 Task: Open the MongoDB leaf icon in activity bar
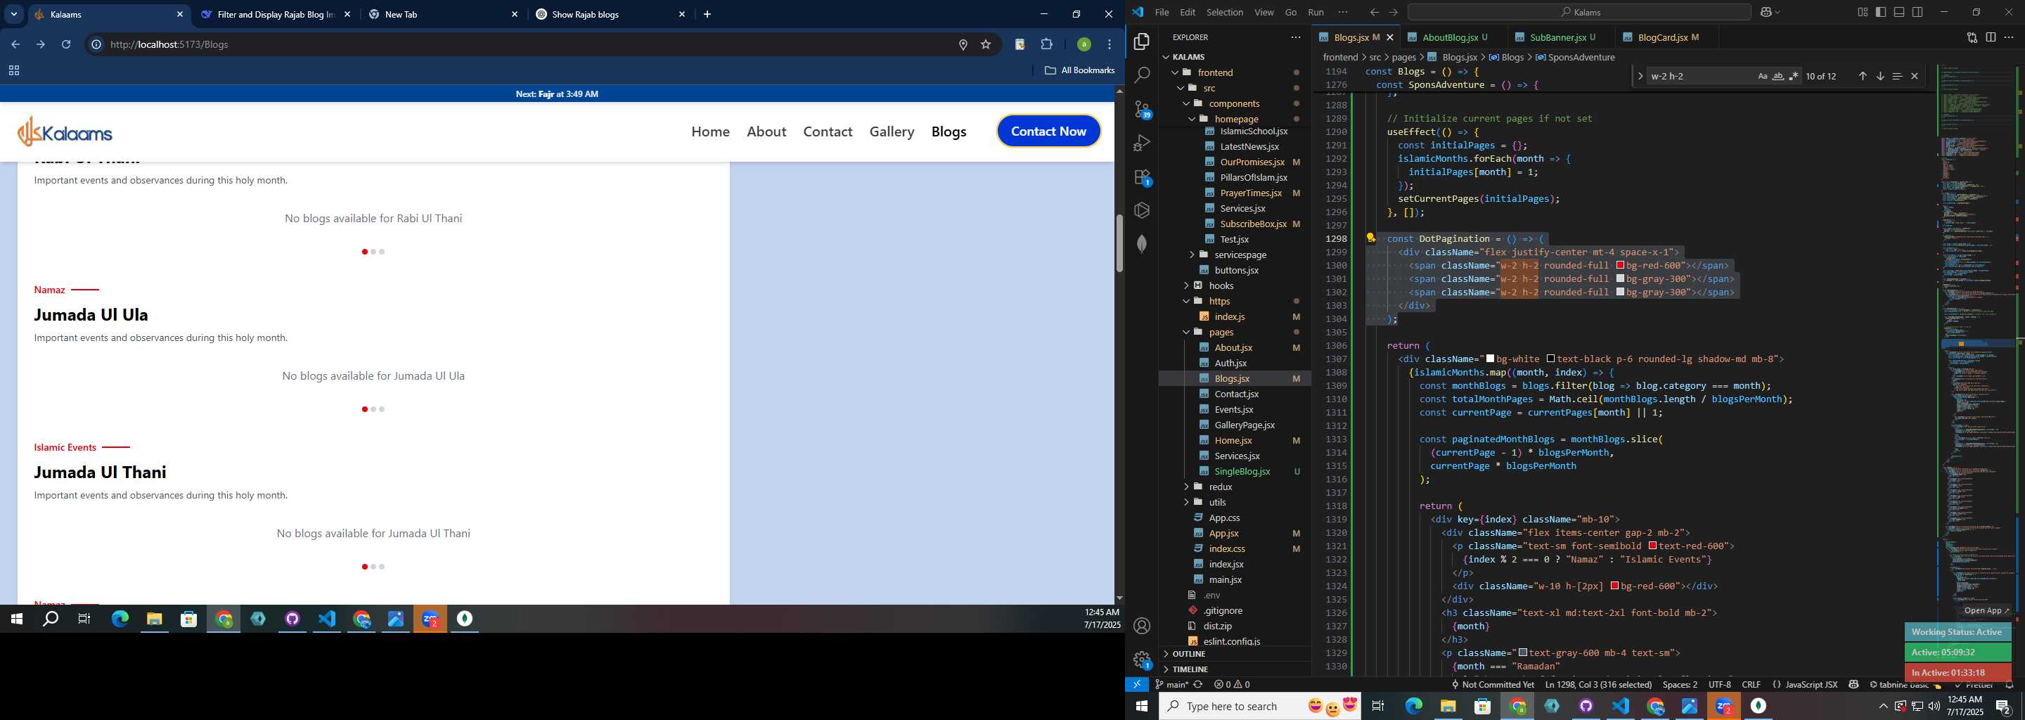[x=1142, y=245]
